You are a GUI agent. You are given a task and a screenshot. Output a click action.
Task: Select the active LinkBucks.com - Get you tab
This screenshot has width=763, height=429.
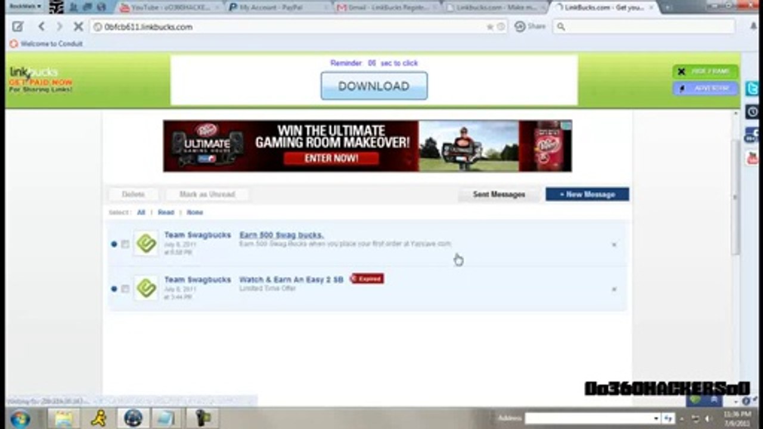(x=604, y=8)
